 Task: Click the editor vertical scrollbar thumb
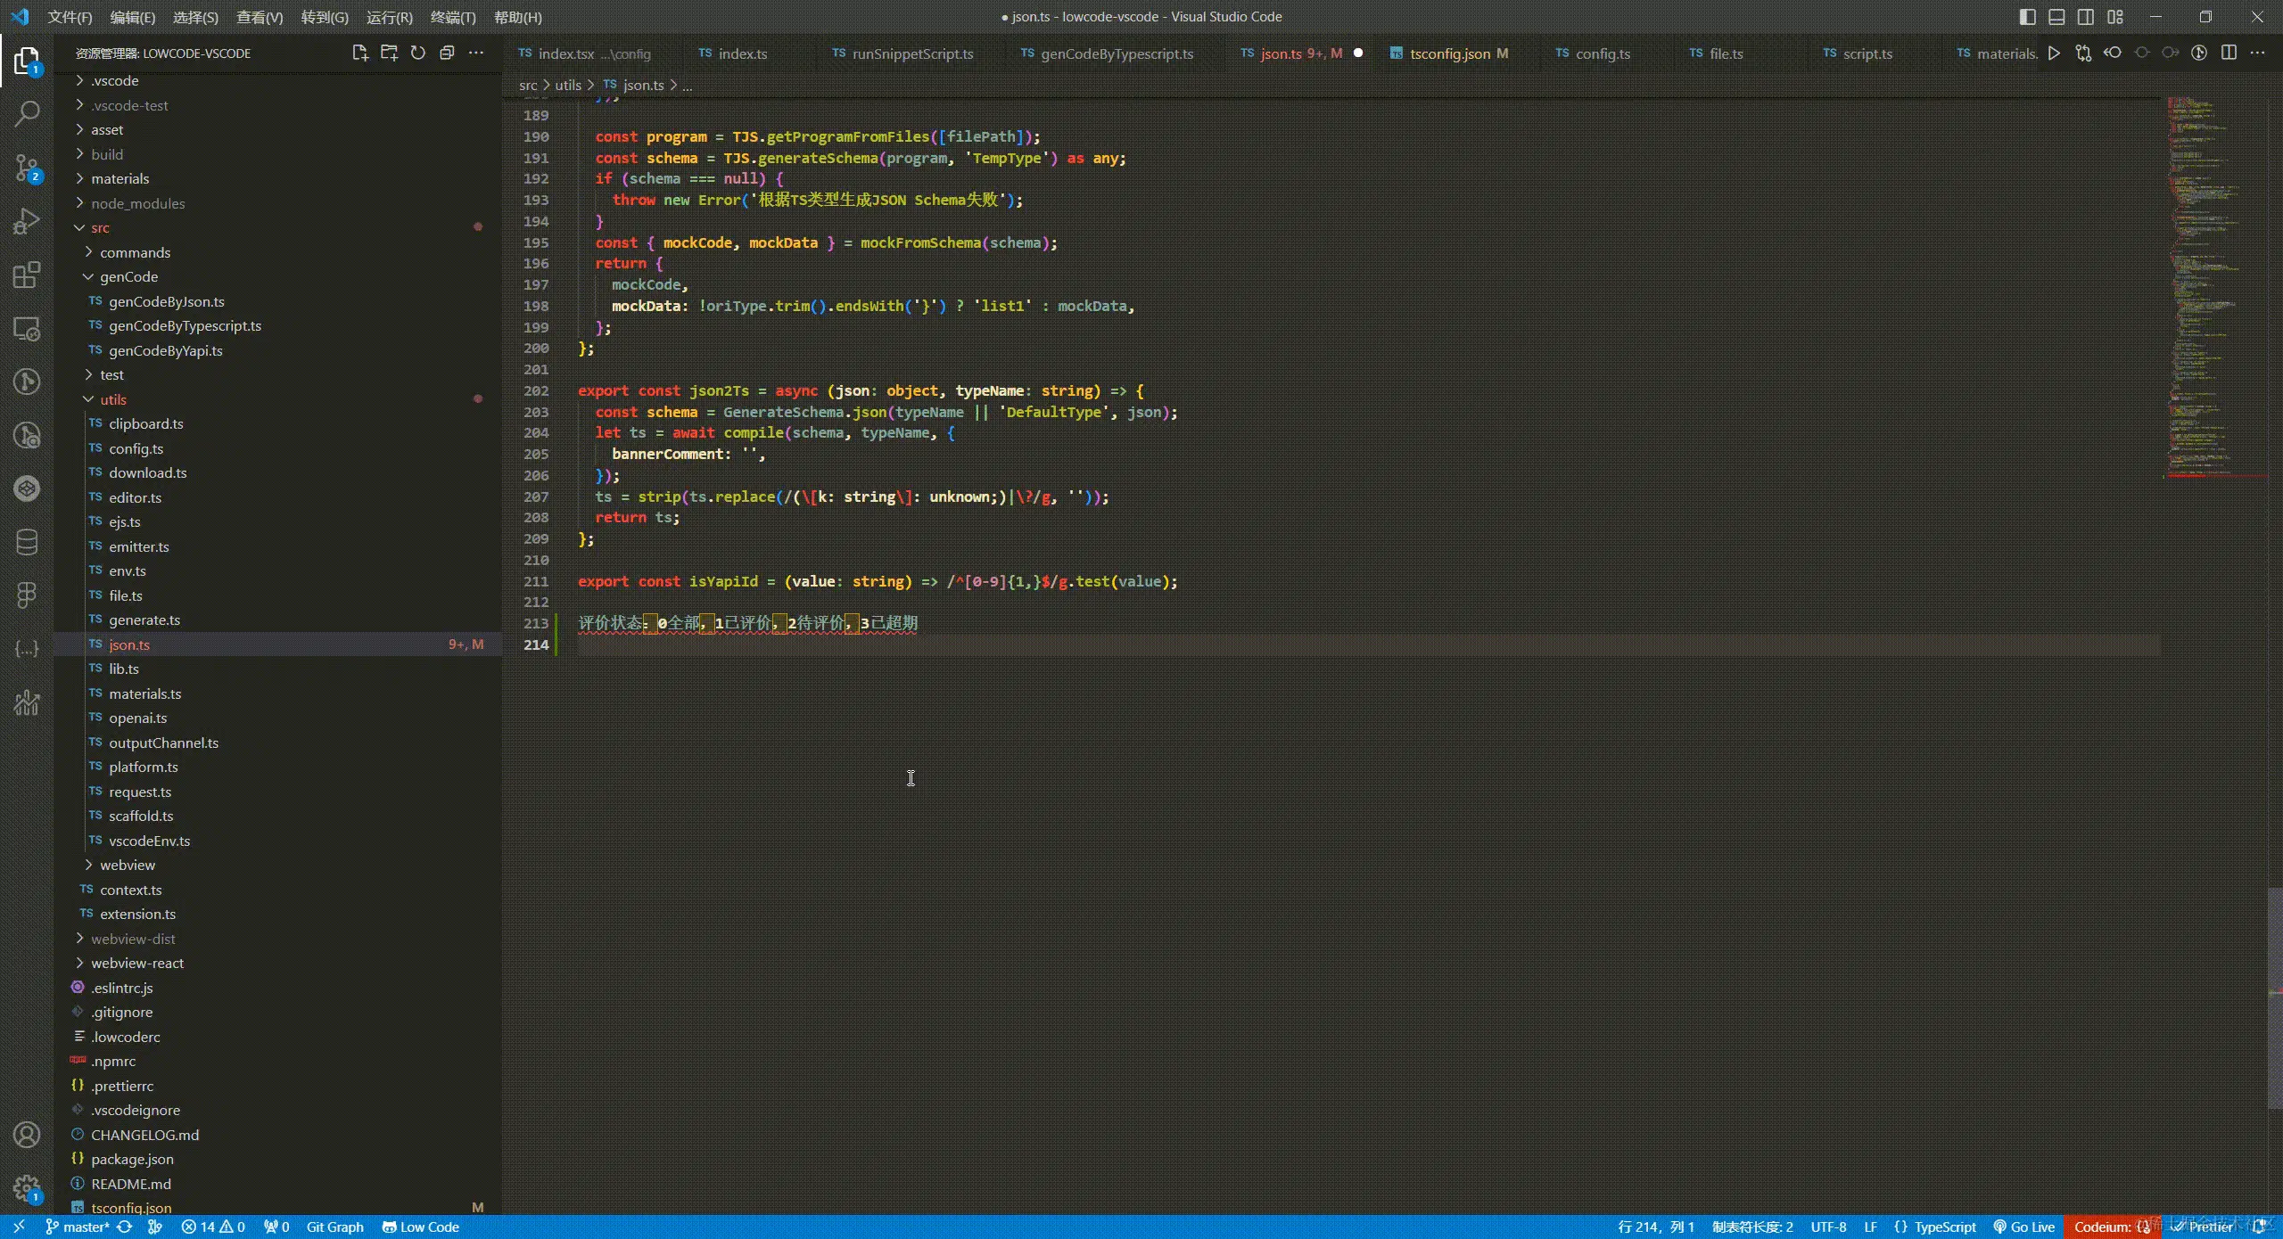tap(2274, 998)
